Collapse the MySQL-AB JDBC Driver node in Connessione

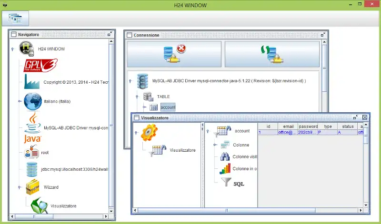click(x=130, y=81)
